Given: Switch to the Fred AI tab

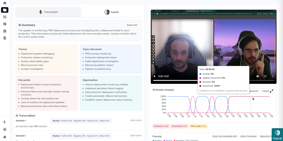Looking at the screenshot, I should [111, 12].
